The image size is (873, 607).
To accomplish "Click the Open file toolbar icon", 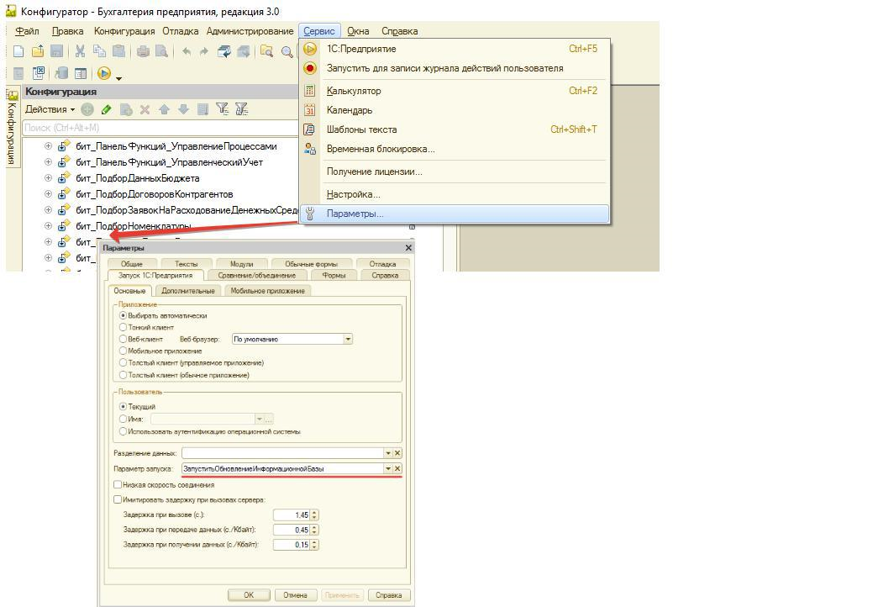I will point(38,51).
